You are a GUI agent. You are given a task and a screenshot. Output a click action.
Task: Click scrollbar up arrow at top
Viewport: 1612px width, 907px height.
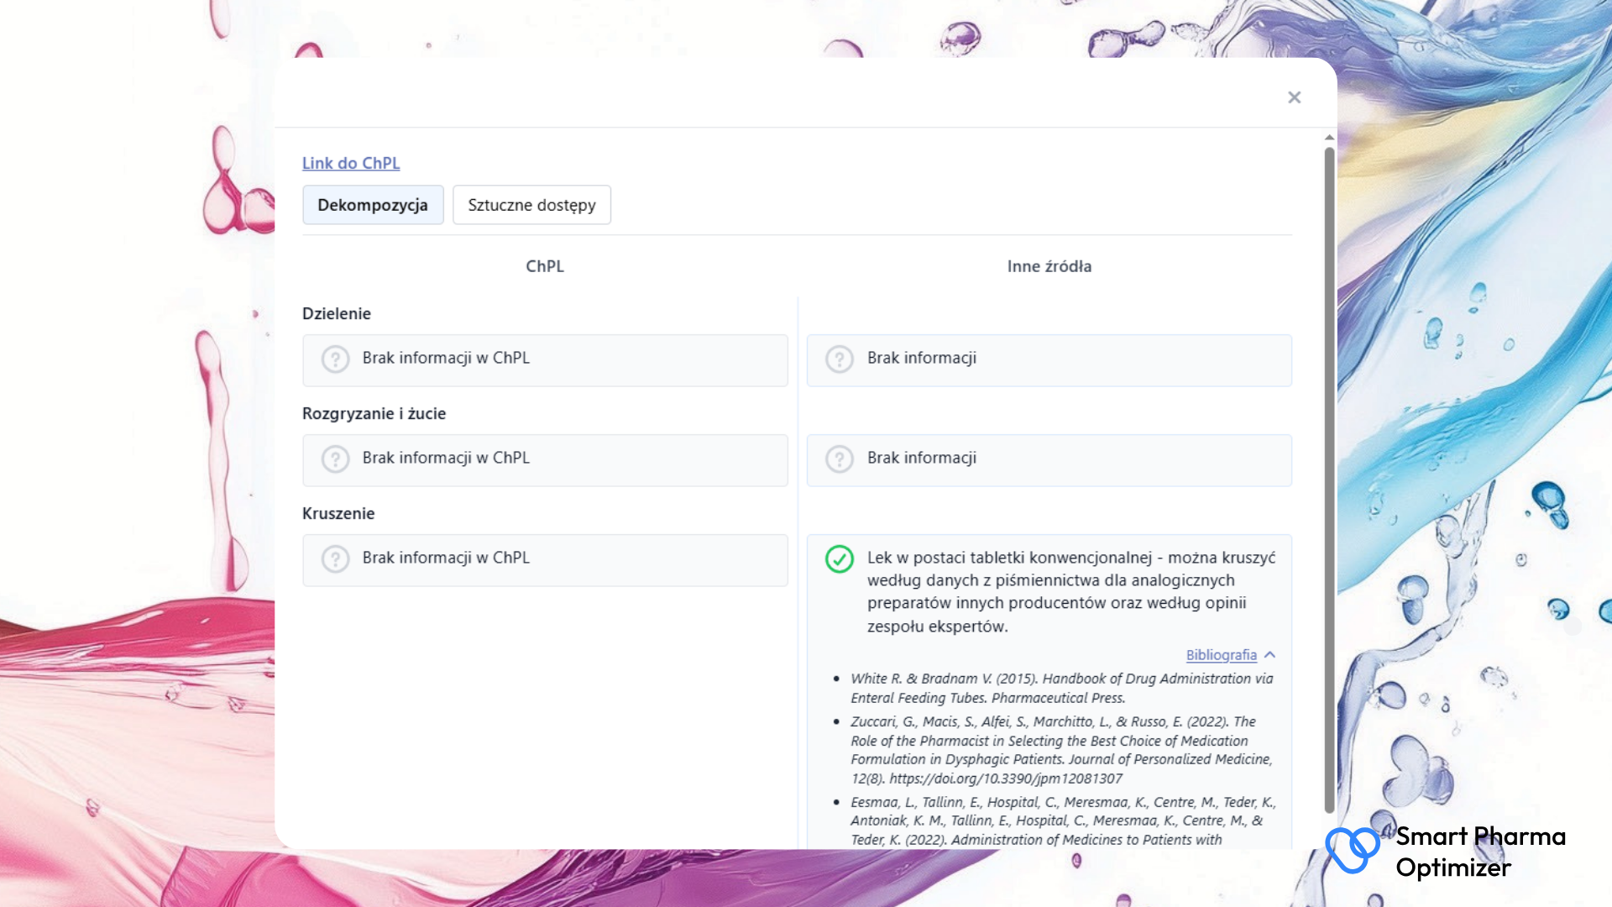click(x=1329, y=137)
